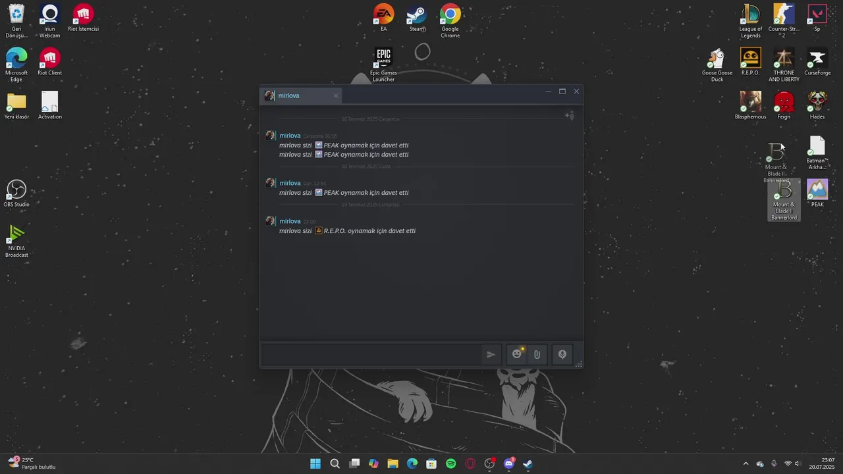Select the PEAK desktop game icon
The height and width of the screenshot is (474, 843).
[x=817, y=193]
